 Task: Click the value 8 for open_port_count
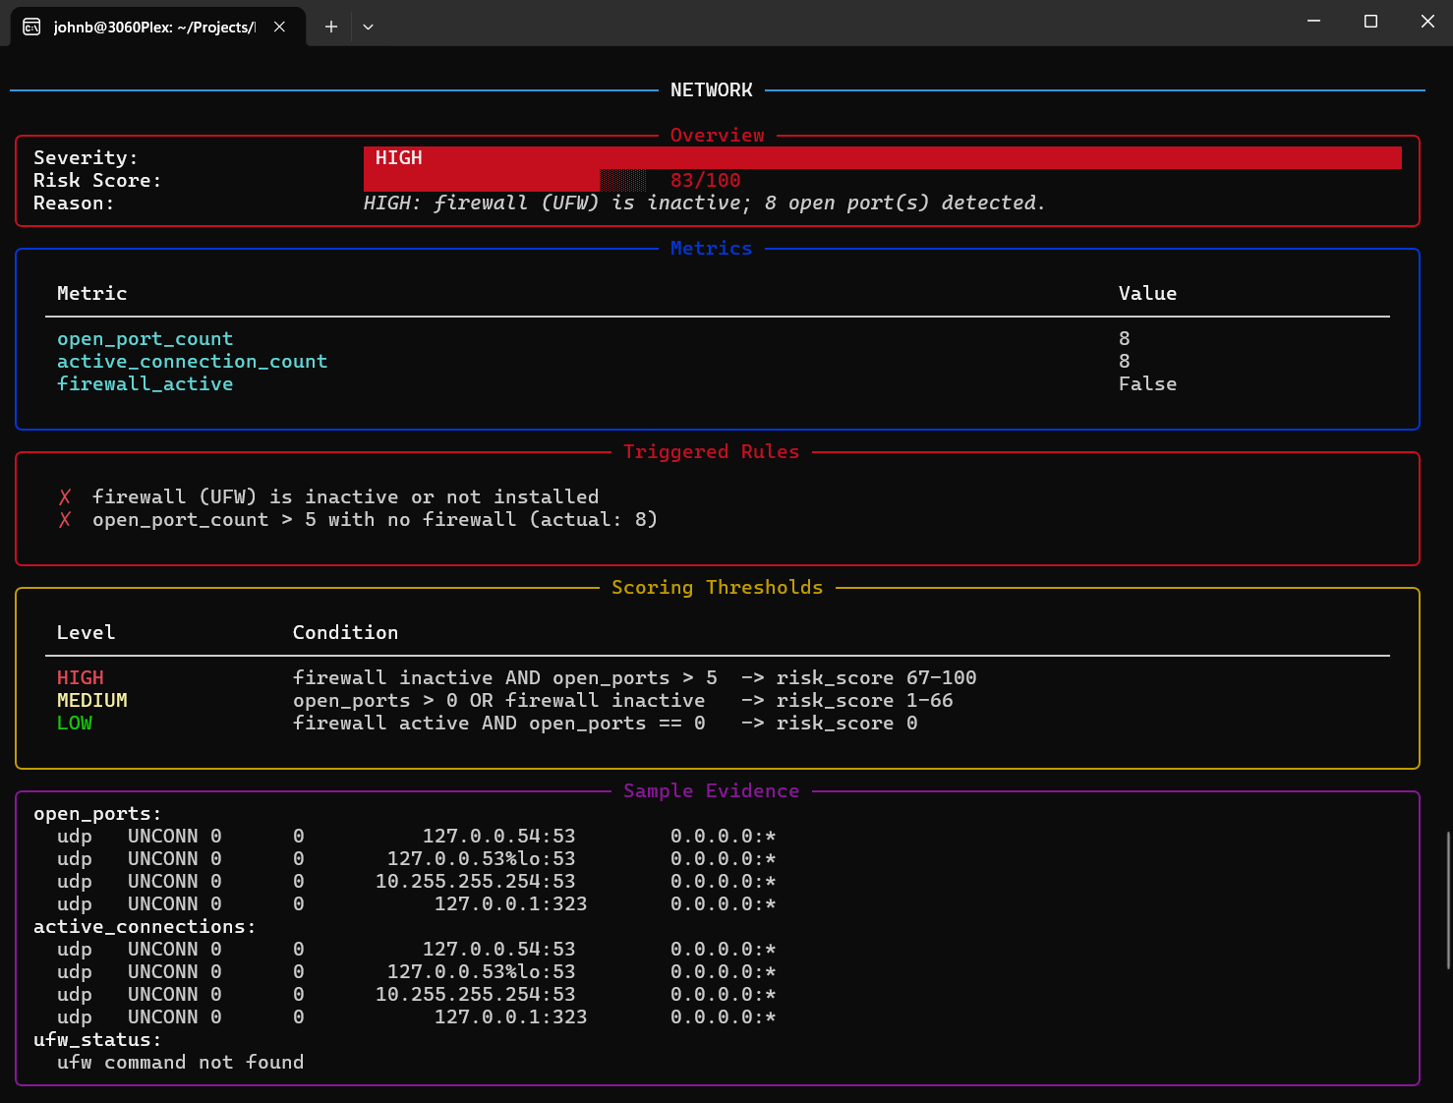click(1124, 339)
